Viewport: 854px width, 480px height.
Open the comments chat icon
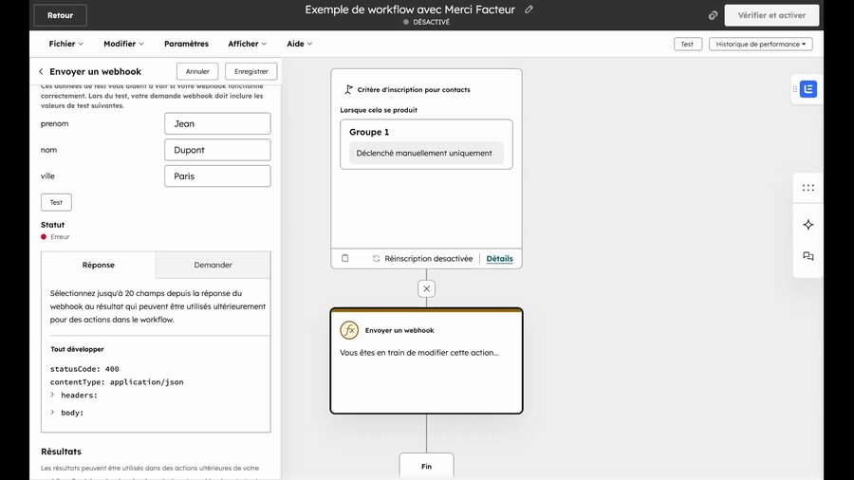808,256
